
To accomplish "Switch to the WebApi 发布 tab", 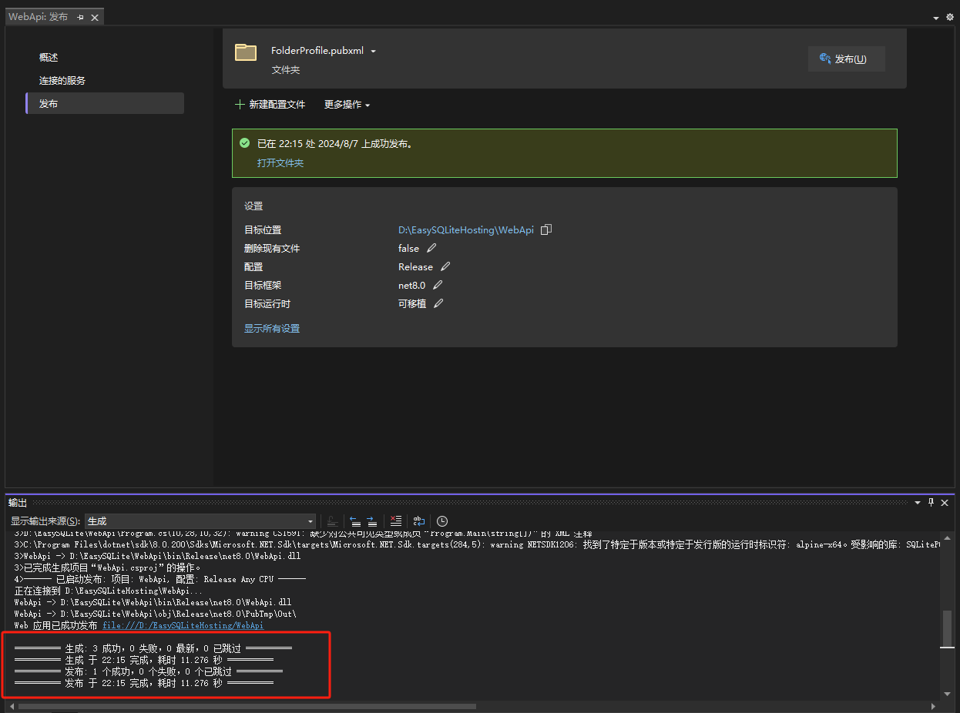I will [x=39, y=15].
